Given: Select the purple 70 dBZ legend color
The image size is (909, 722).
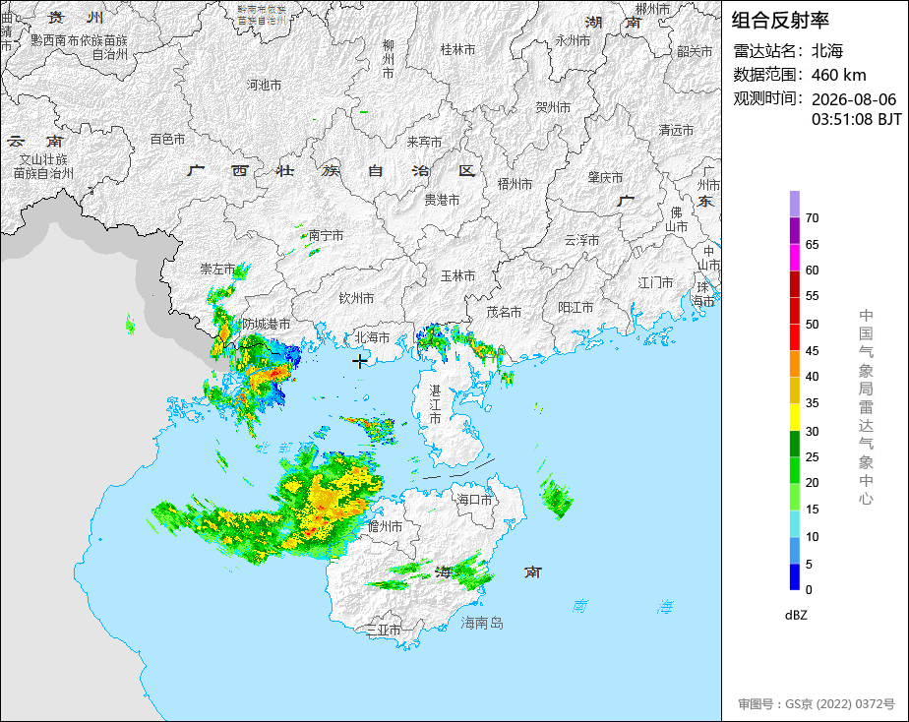Looking at the screenshot, I should [x=794, y=204].
